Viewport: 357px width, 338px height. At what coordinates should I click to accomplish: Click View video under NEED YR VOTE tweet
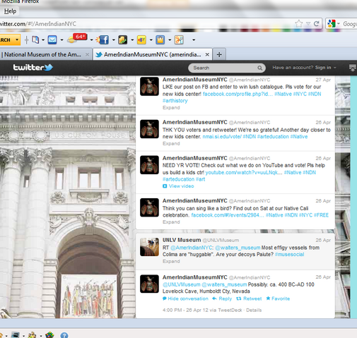pyautogui.click(x=178, y=186)
